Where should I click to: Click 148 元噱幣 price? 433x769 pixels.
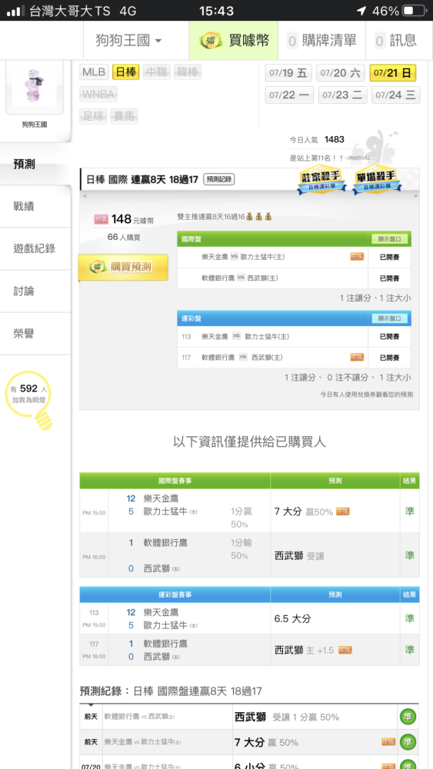click(132, 220)
